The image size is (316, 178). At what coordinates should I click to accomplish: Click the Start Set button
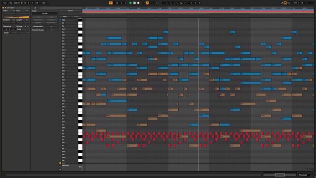(14, 10)
